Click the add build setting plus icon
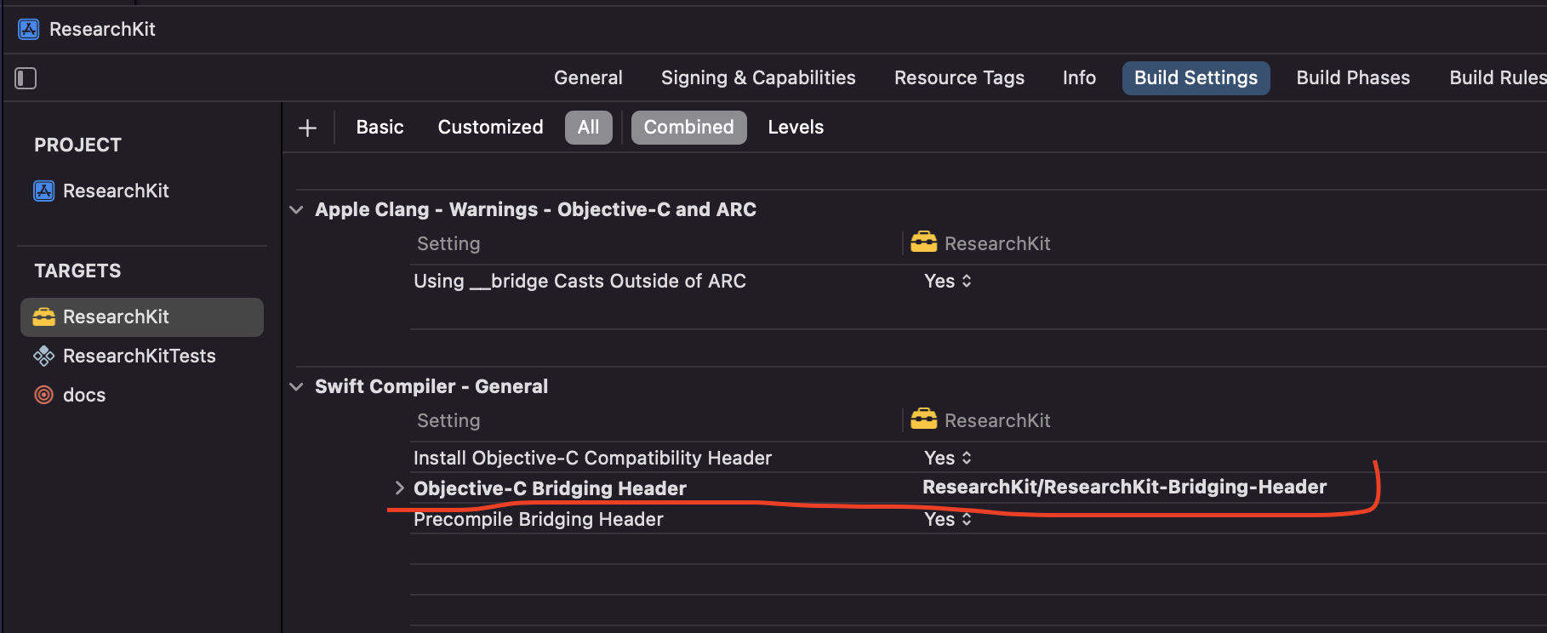The image size is (1547, 633). coord(307,128)
